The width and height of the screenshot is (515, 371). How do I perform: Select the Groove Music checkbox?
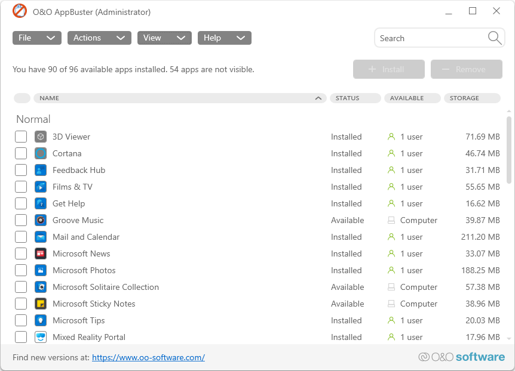tap(21, 220)
